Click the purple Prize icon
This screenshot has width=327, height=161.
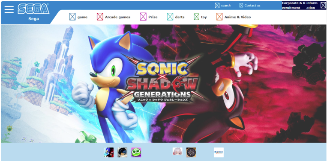click(143, 17)
